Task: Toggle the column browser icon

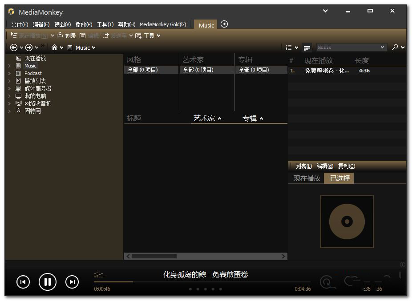Action: point(307,48)
